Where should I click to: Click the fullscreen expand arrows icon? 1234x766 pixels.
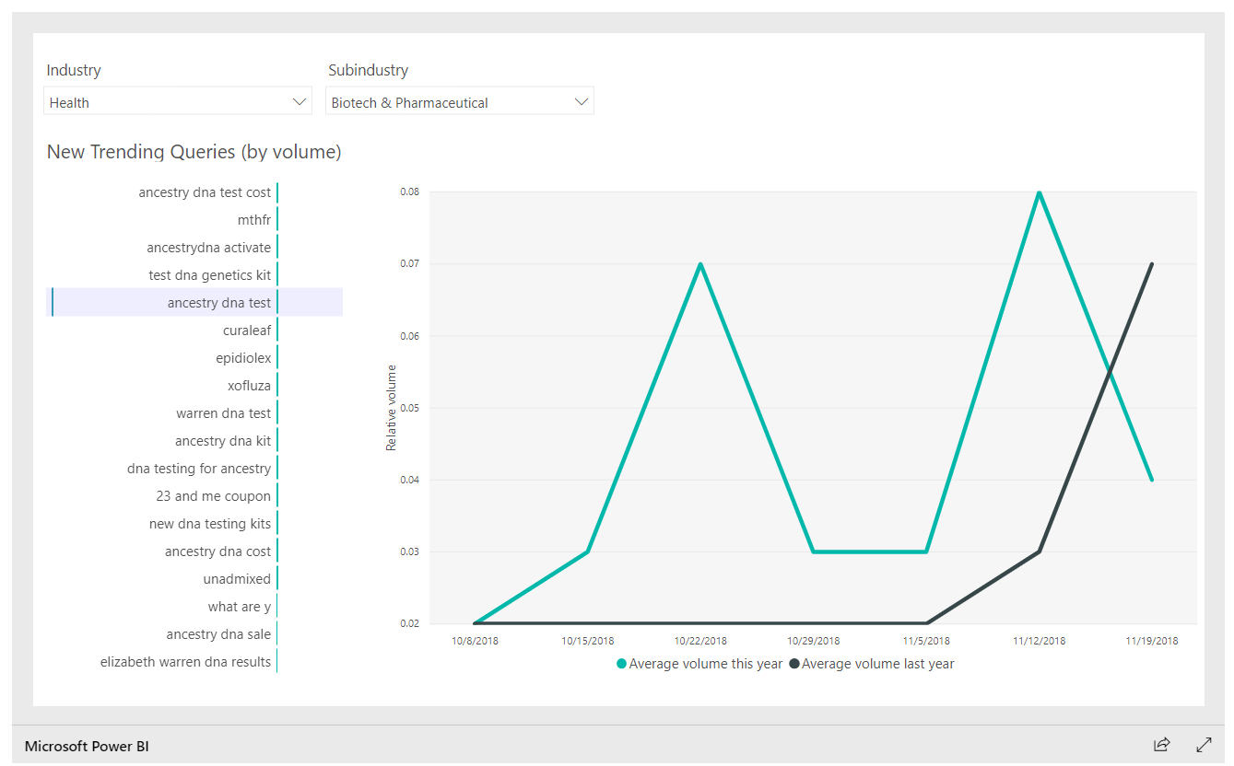pyautogui.click(x=1204, y=745)
